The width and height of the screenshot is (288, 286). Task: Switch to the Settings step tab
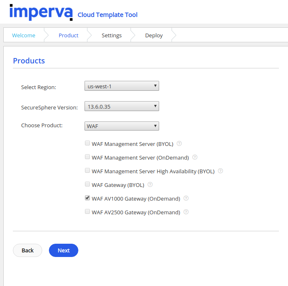(111, 35)
